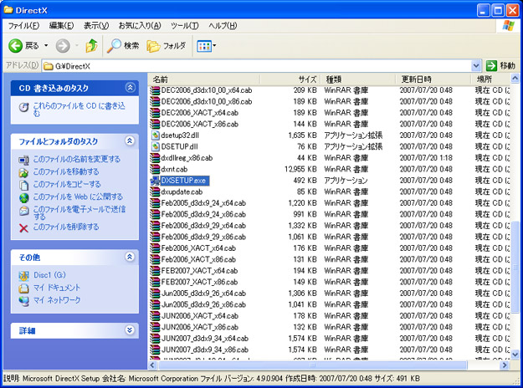Open the ツール(T) menu
Screen dimensions: 523x388
pyautogui.click(x=184, y=26)
